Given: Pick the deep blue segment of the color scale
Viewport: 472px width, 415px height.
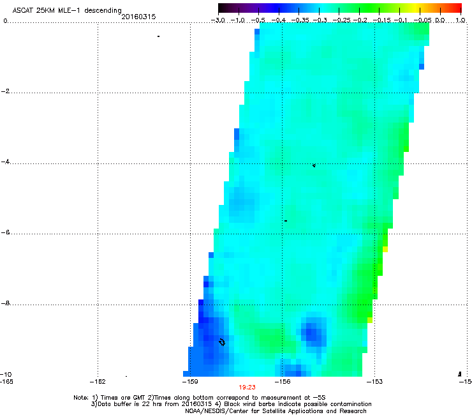Looking at the screenshot, I should [x=277, y=8].
